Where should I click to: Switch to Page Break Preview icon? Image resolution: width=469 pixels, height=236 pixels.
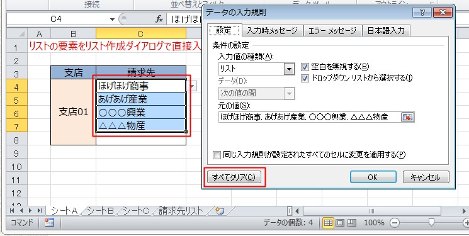(x=352, y=223)
